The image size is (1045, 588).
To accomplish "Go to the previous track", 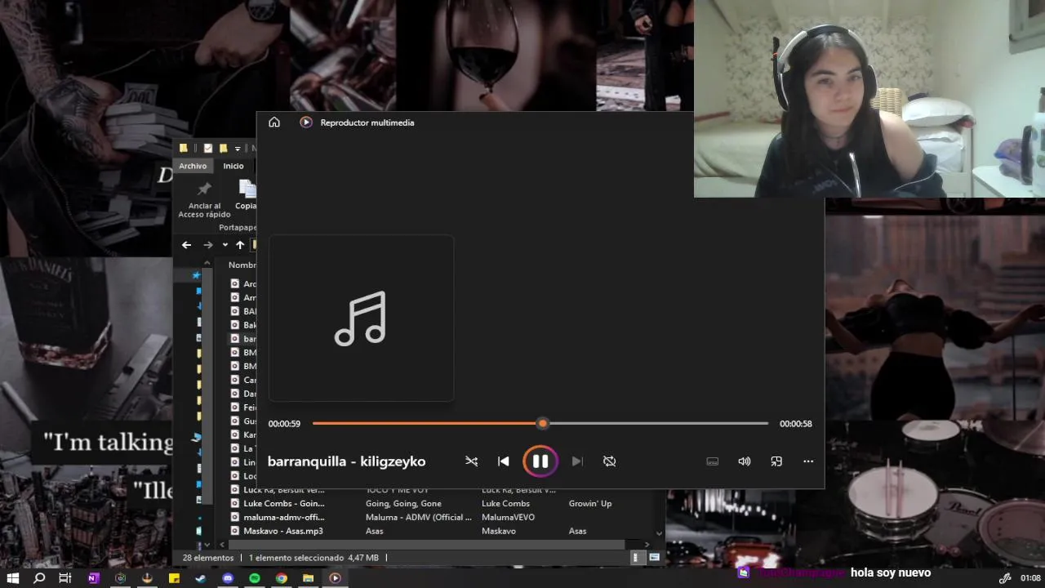I will coord(504,461).
